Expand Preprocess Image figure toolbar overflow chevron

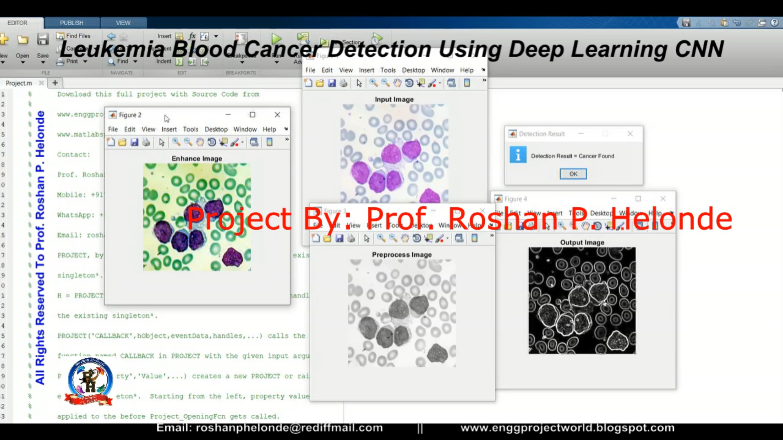click(x=491, y=235)
